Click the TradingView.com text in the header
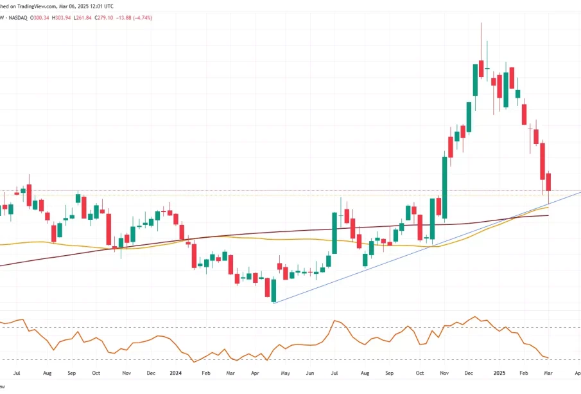581x394 pixels. [33, 6]
